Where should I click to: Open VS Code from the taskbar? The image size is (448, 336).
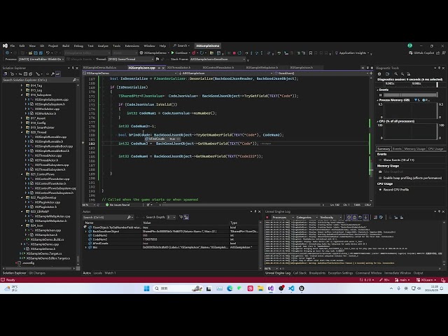[x=291, y=288]
